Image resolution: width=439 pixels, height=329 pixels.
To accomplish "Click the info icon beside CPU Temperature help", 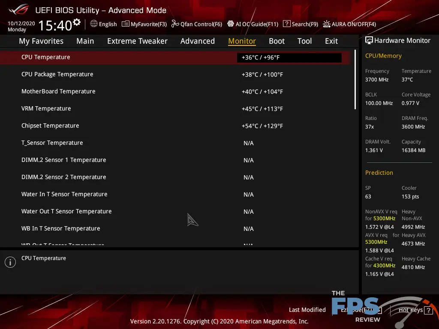I will coord(10,262).
